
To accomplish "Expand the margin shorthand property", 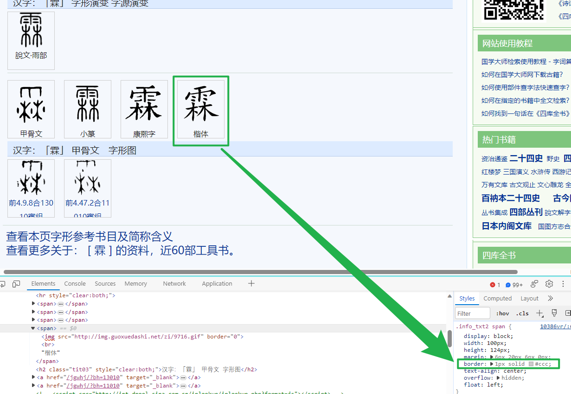I will (492, 357).
